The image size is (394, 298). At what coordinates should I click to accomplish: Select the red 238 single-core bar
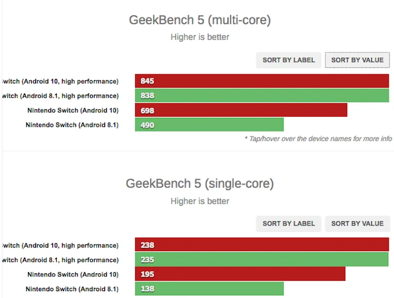click(x=262, y=245)
